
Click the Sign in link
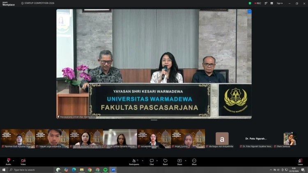[280, 3]
